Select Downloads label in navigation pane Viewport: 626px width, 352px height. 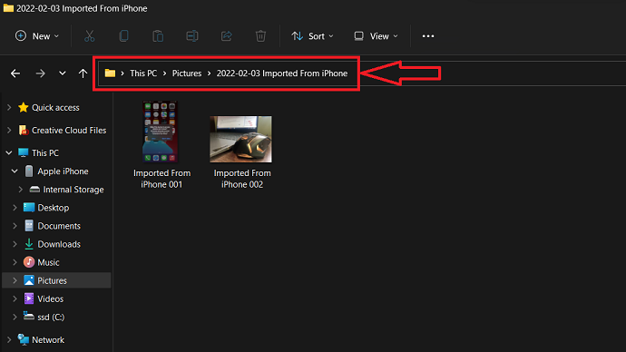pos(59,244)
